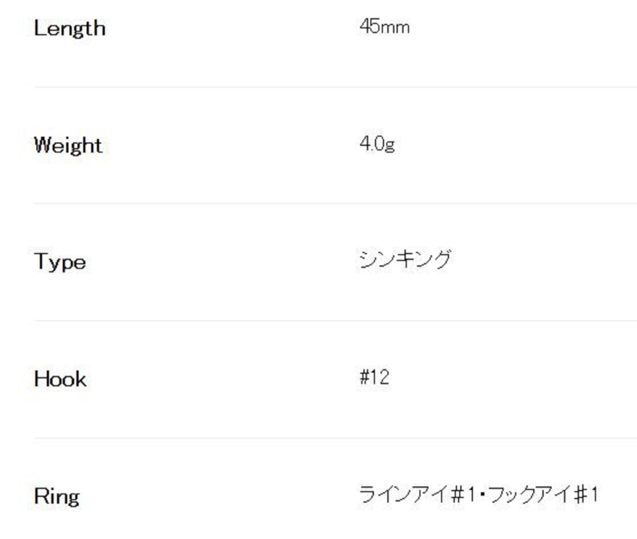
Task: Click the # symbol before 12
Action: [364, 377]
